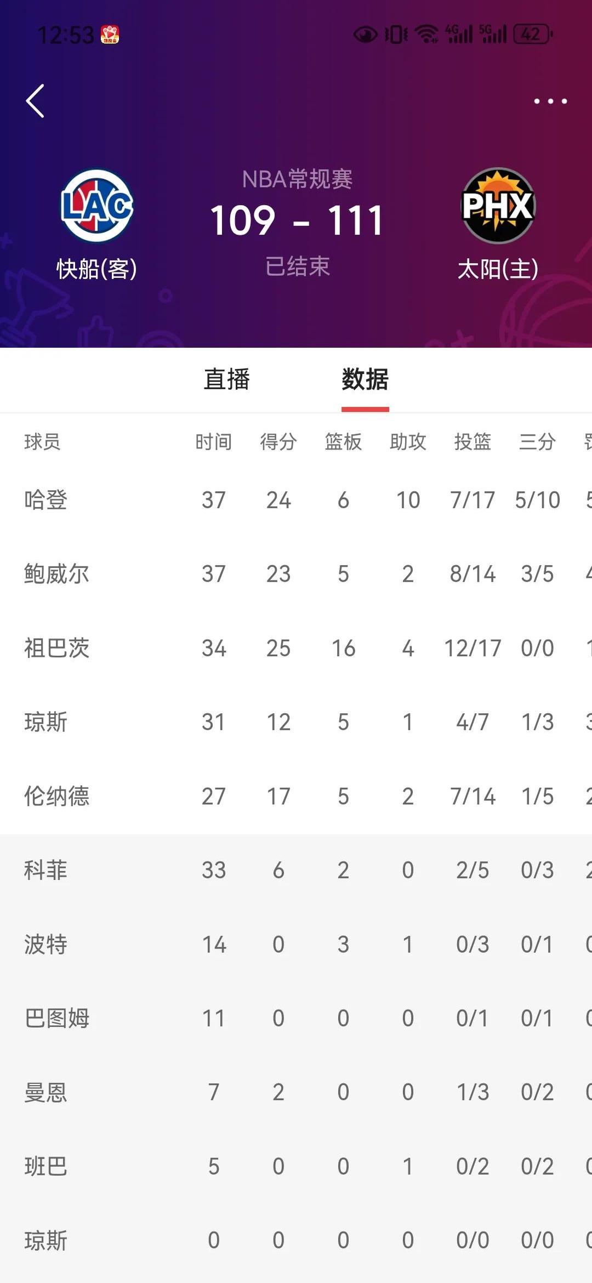Tap the 109 - 111 final score
This screenshot has width=592, height=1283.
point(297,221)
